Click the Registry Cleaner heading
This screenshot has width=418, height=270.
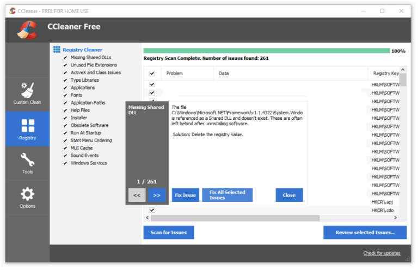(x=82, y=50)
